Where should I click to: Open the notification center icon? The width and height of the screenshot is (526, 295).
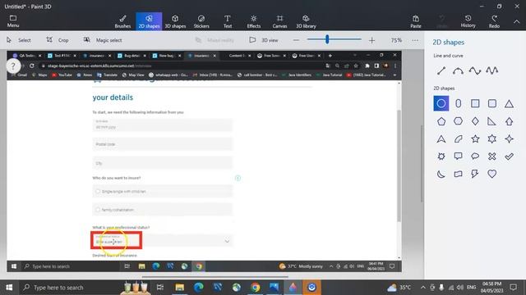(x=513, y=288)
